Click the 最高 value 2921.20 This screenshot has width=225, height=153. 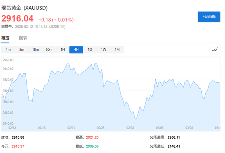click(x=92, y=137)
